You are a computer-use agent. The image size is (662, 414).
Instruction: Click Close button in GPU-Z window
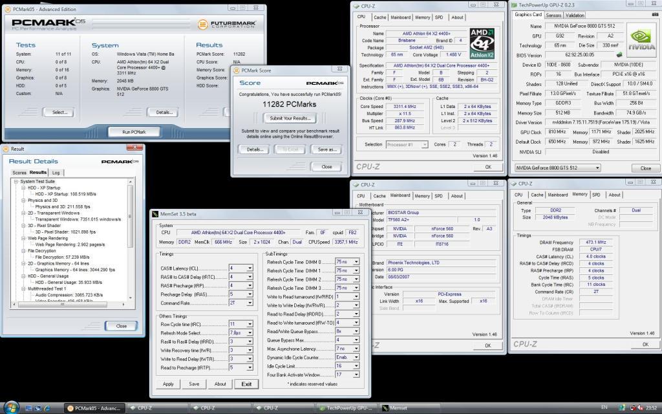[646, 168]
